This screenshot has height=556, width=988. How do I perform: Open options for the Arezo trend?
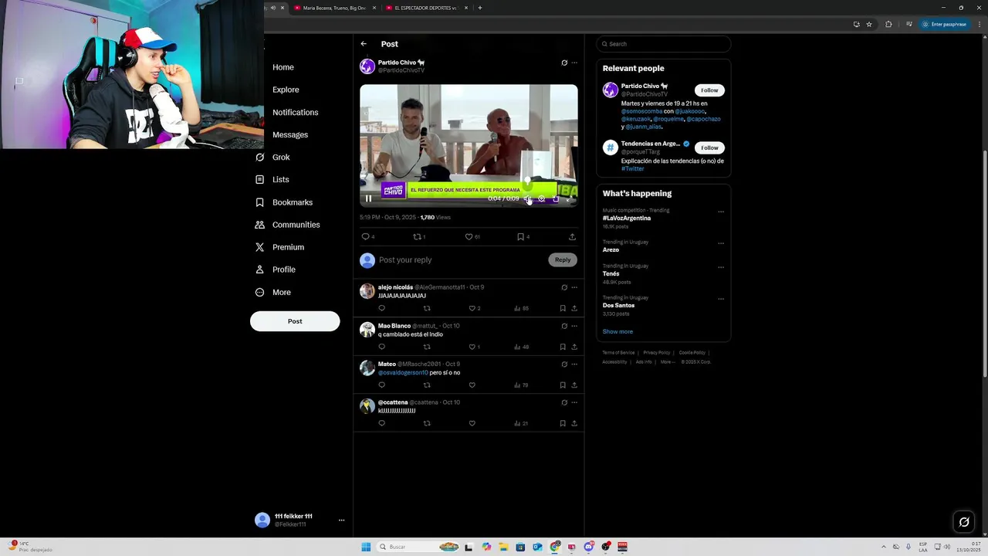click(x=721, y=243)
